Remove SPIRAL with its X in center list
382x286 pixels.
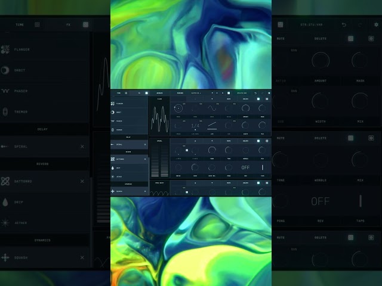pyautogui.click(x=145, y=144)
